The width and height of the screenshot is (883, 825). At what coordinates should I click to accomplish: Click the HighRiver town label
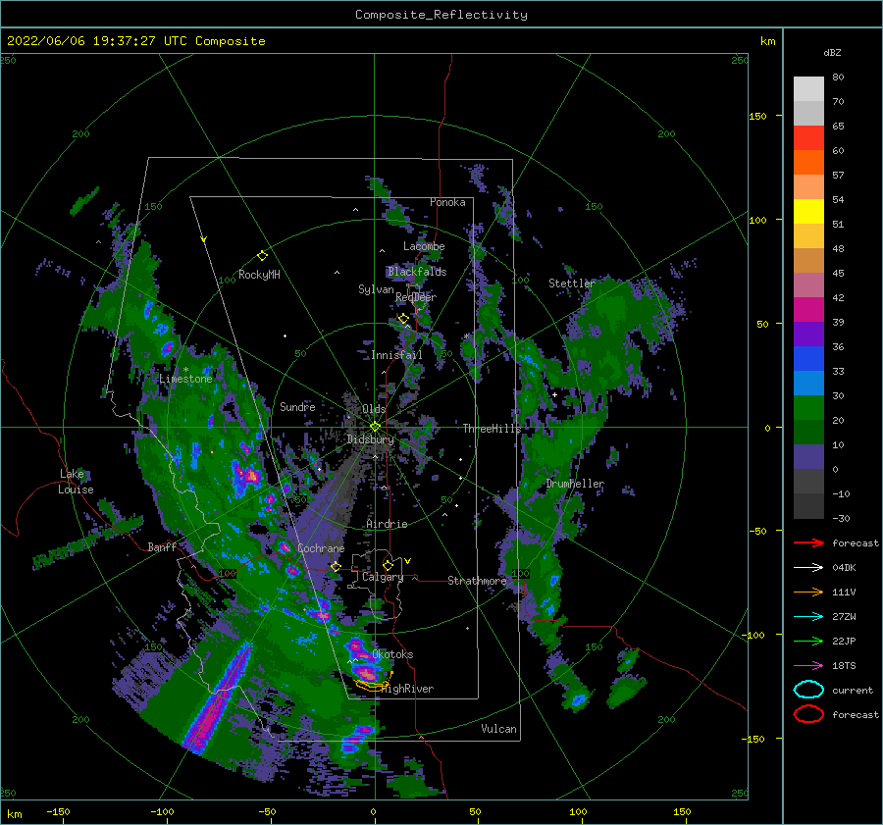(x=407, y=689)
